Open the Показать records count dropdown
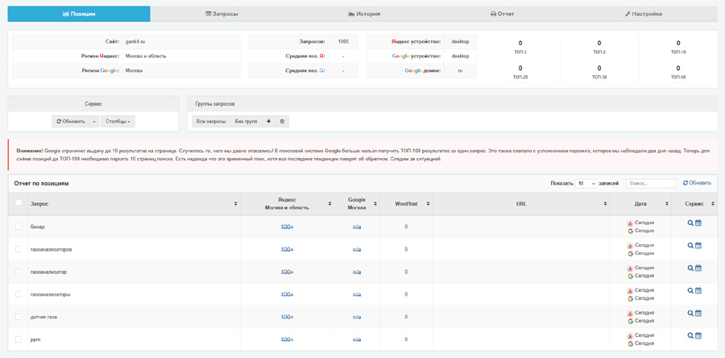Screen dimensions: 725x358 [x=586, y=184]
